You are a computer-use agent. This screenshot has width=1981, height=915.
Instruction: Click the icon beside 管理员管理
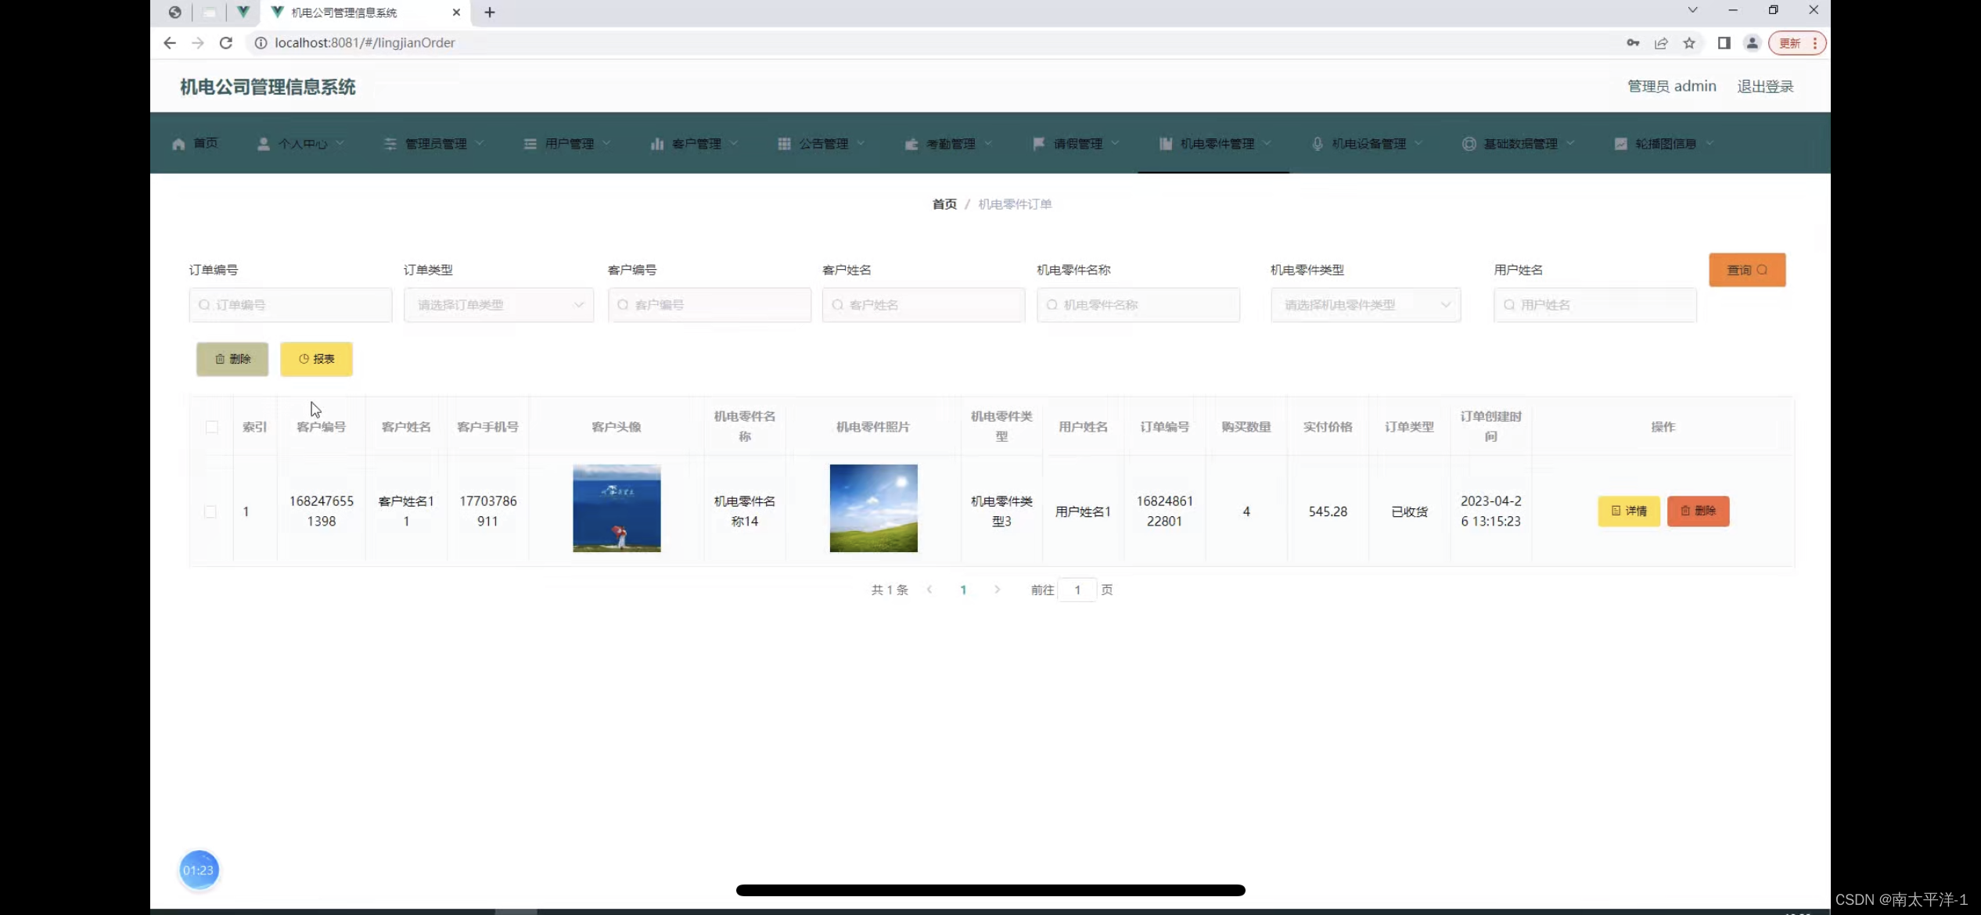tap(390, 144)
